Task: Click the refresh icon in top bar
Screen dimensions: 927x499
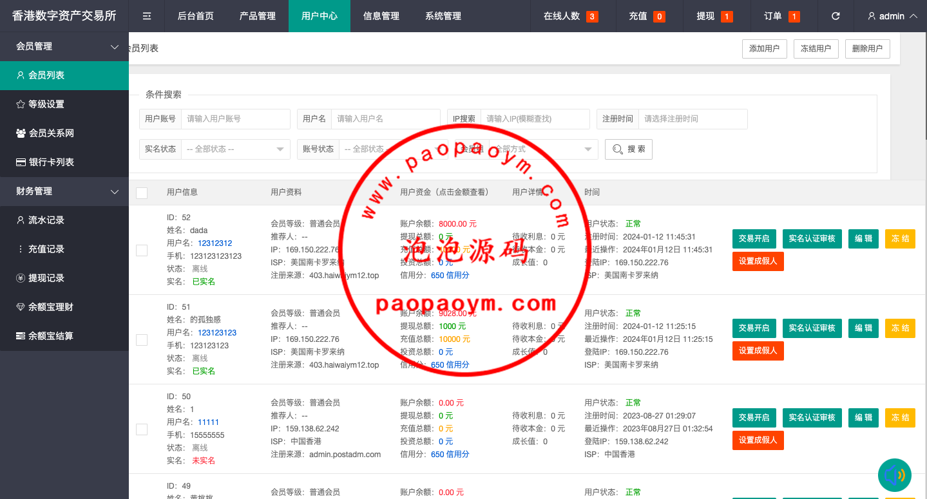Action: coord(836,16)
